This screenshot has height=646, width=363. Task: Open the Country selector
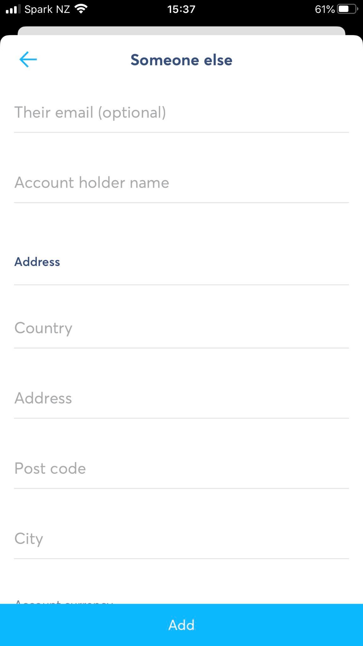coord(181,328)
